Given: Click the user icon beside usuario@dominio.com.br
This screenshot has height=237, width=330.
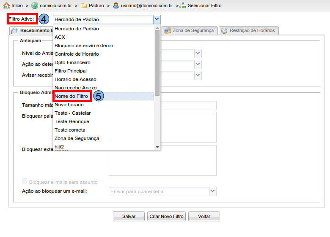Looking at the screenshot, I should coord(115,5).
